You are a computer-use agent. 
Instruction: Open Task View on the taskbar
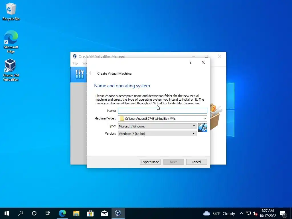coord(48,213)
